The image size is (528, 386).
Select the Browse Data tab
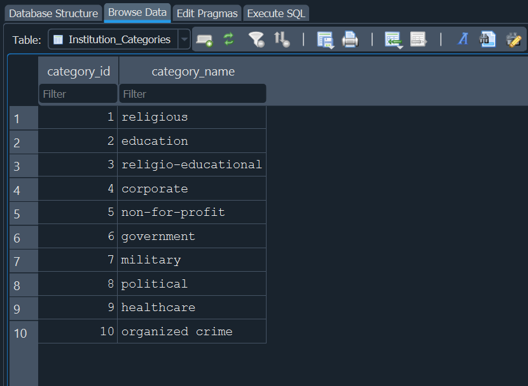(137, 13)
